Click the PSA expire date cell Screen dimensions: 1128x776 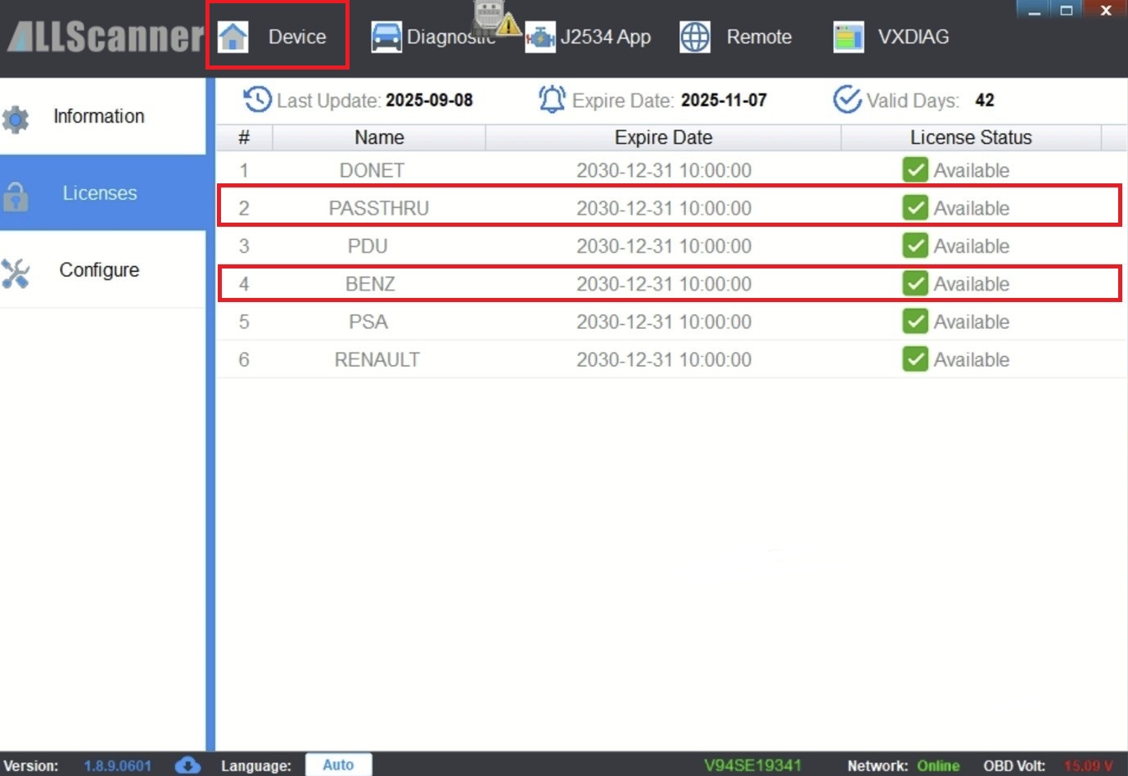pos(664,321)
